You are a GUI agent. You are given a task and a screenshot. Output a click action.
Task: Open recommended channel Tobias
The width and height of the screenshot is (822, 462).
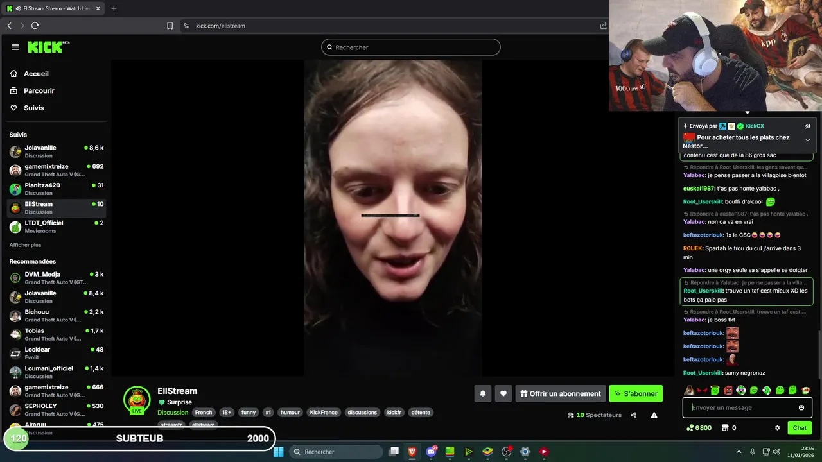point(57,334)
